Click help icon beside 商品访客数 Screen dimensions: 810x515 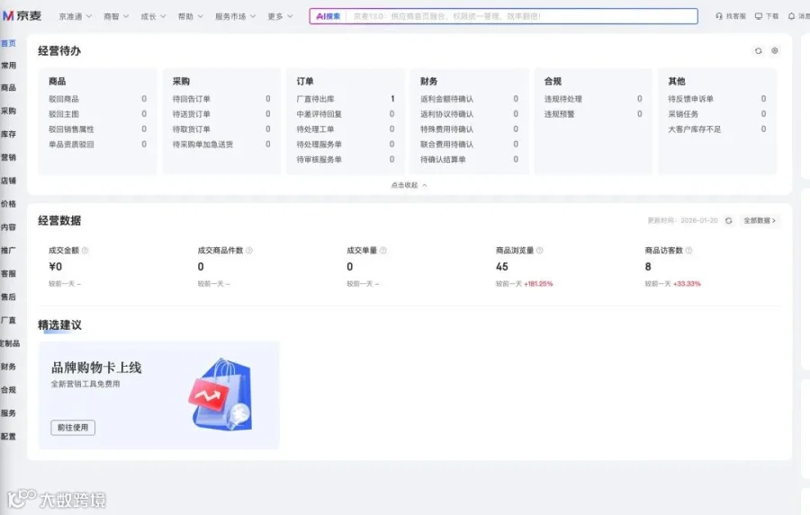[688, 250]
